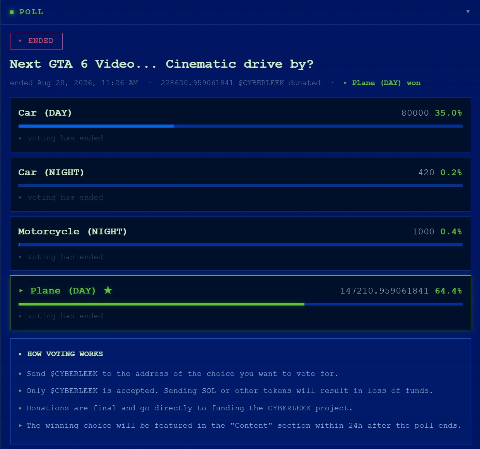480x449 pixels.
Task: Click "voting has ended" under Car (NIGHT)
Action: click(x=65, y=197)
